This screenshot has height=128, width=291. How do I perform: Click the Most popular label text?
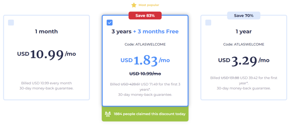tap(149, 5)
